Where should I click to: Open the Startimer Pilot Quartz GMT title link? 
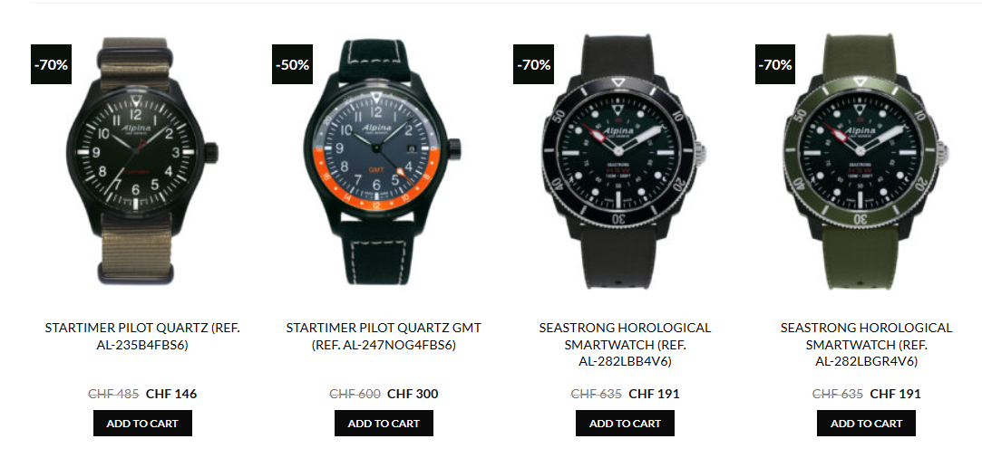[x=384, y=336]
